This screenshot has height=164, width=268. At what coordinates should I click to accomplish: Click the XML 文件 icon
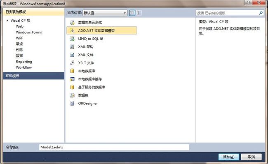pyautogui.click(x=72, y=55)
